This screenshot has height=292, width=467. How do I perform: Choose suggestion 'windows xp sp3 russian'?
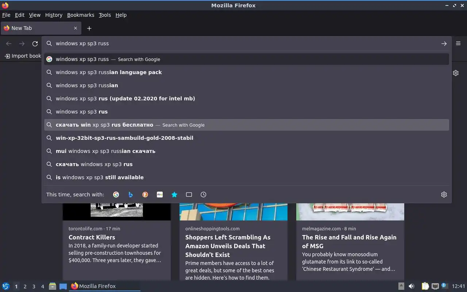(x=247, y=85)
